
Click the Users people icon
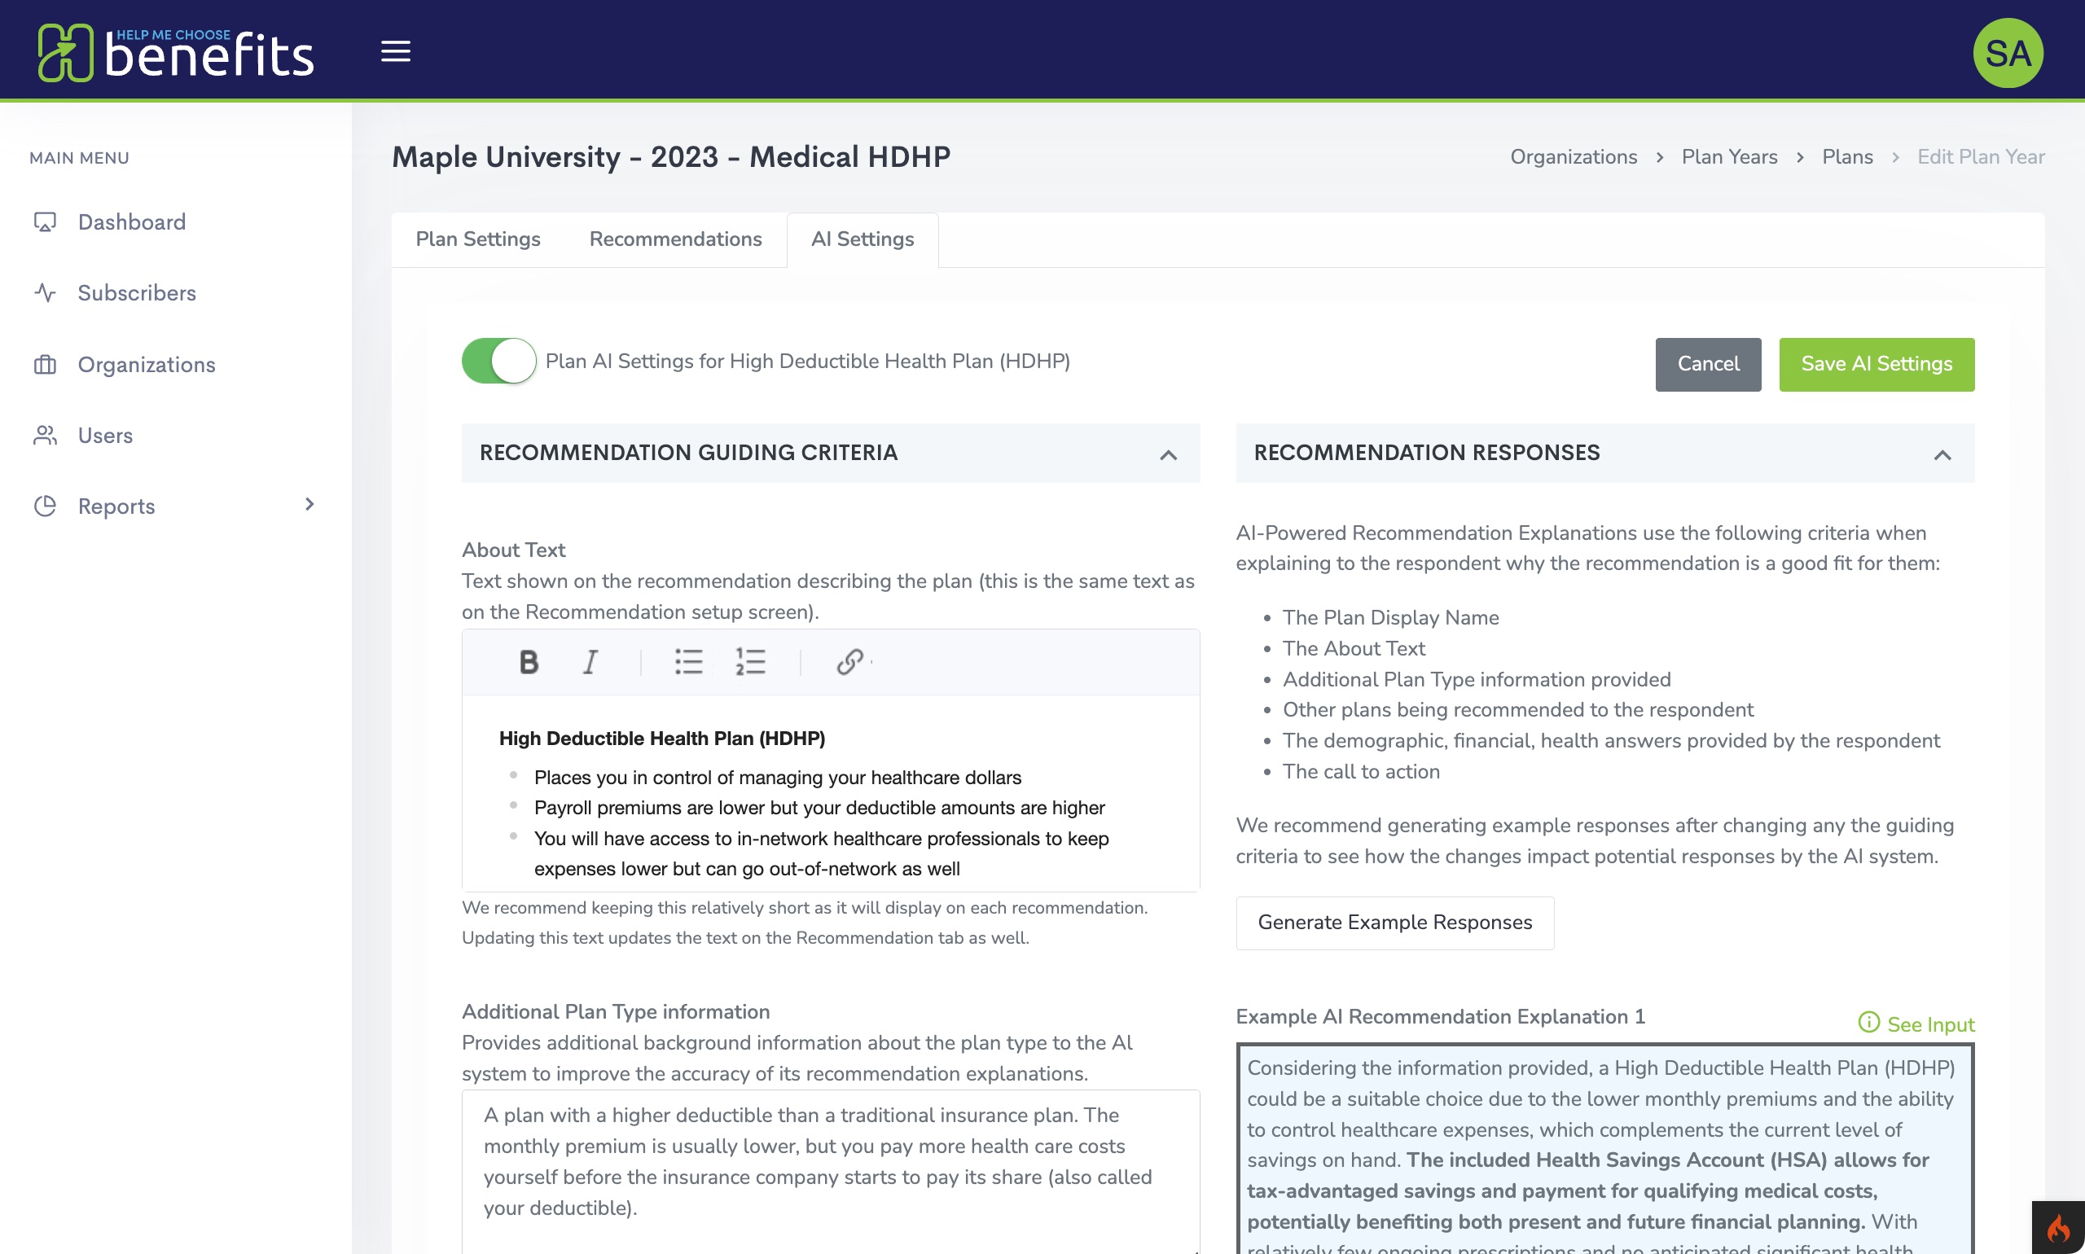45,435
